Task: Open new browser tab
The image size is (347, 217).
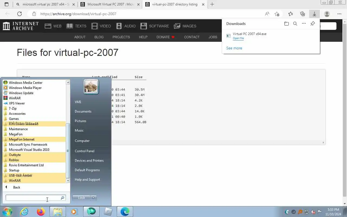Action: 212,4
